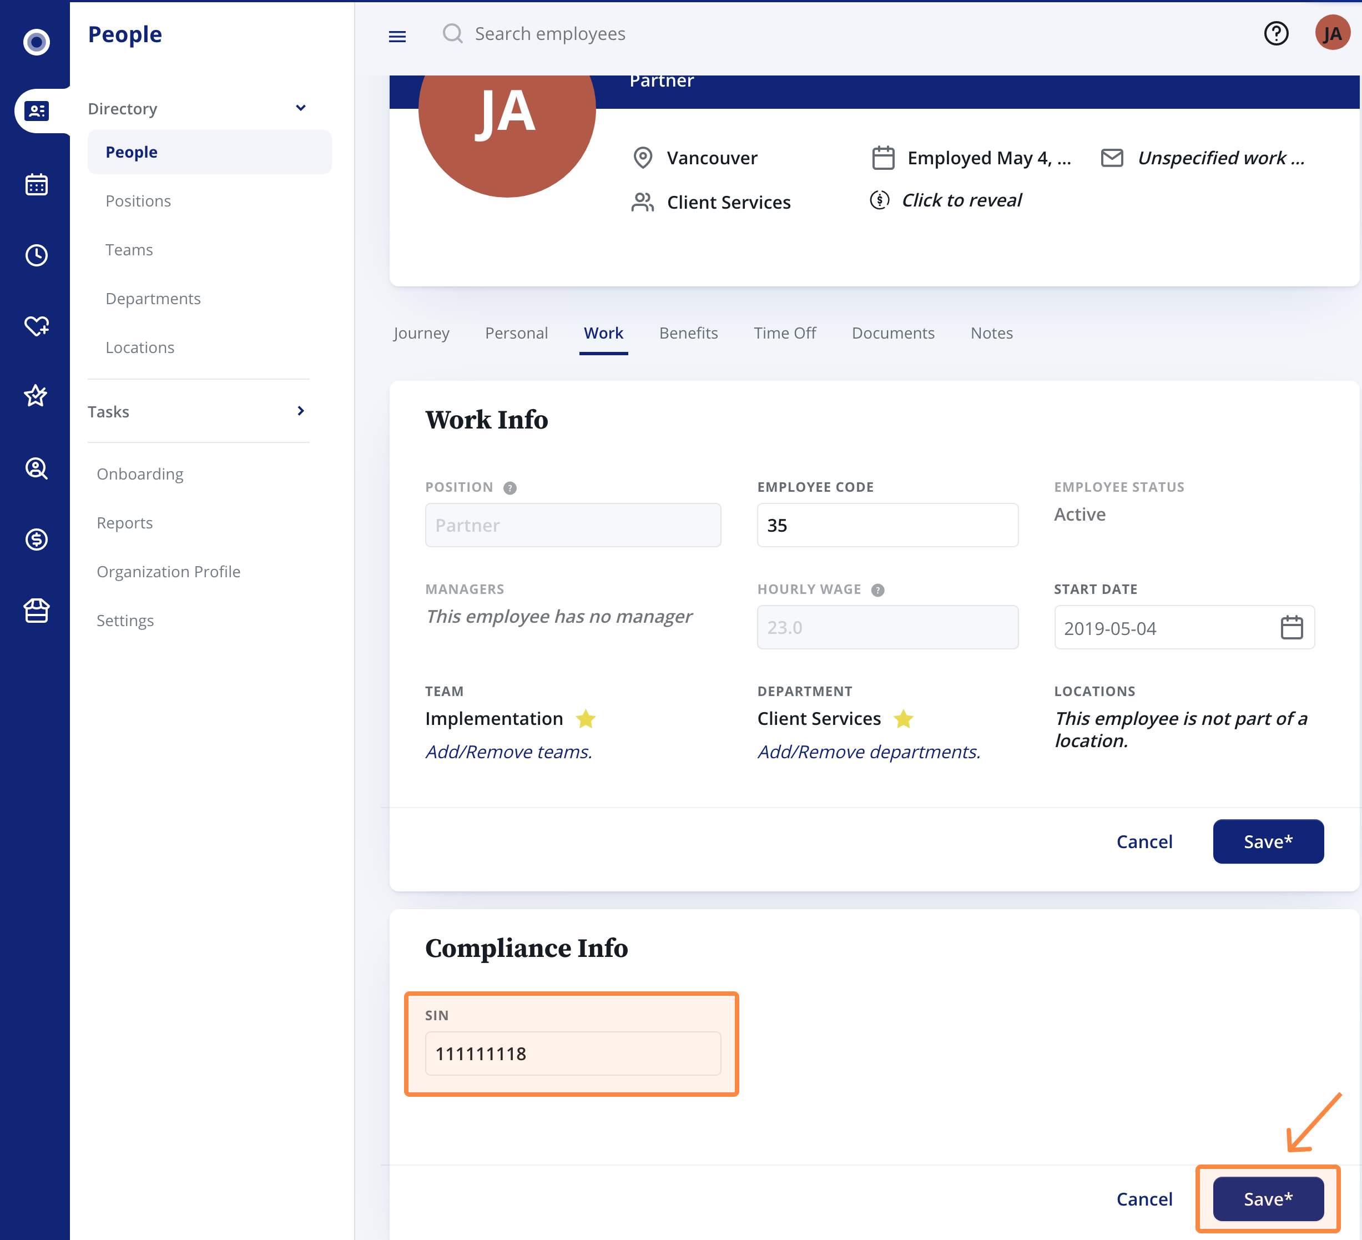The width and height of the screenshot is (1362, 1240).
Task: Switch to the Time Off tab
Action: point(784,332)
